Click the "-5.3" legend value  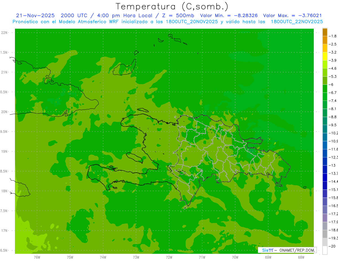[333, 77]
